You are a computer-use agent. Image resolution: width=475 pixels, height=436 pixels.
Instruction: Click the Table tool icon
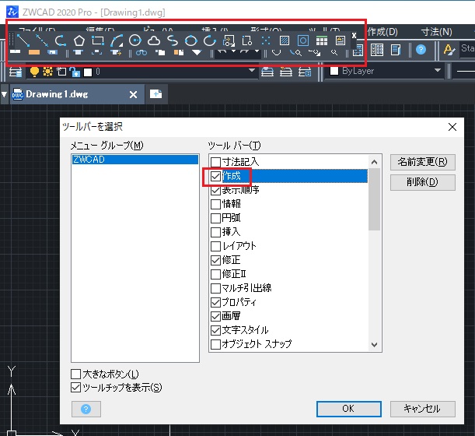[322, 40]
